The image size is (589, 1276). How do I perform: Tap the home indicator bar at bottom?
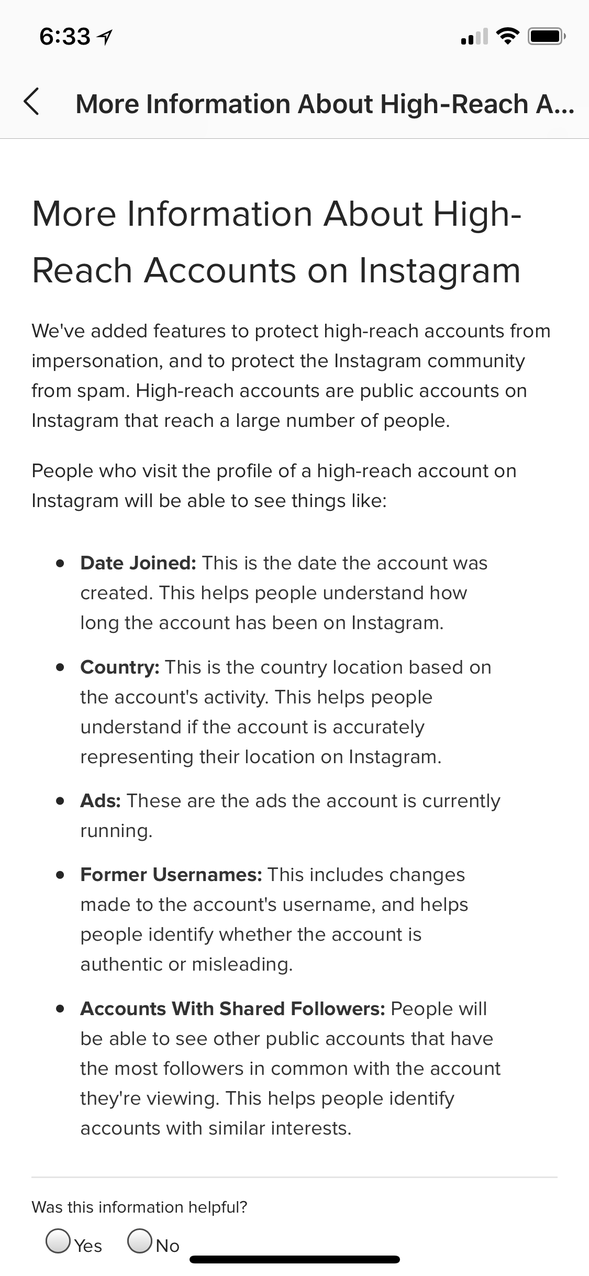pos(295,1259)
